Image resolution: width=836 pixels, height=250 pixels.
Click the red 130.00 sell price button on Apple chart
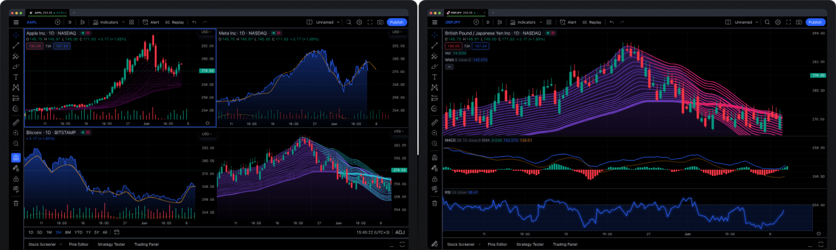point(35,46)
